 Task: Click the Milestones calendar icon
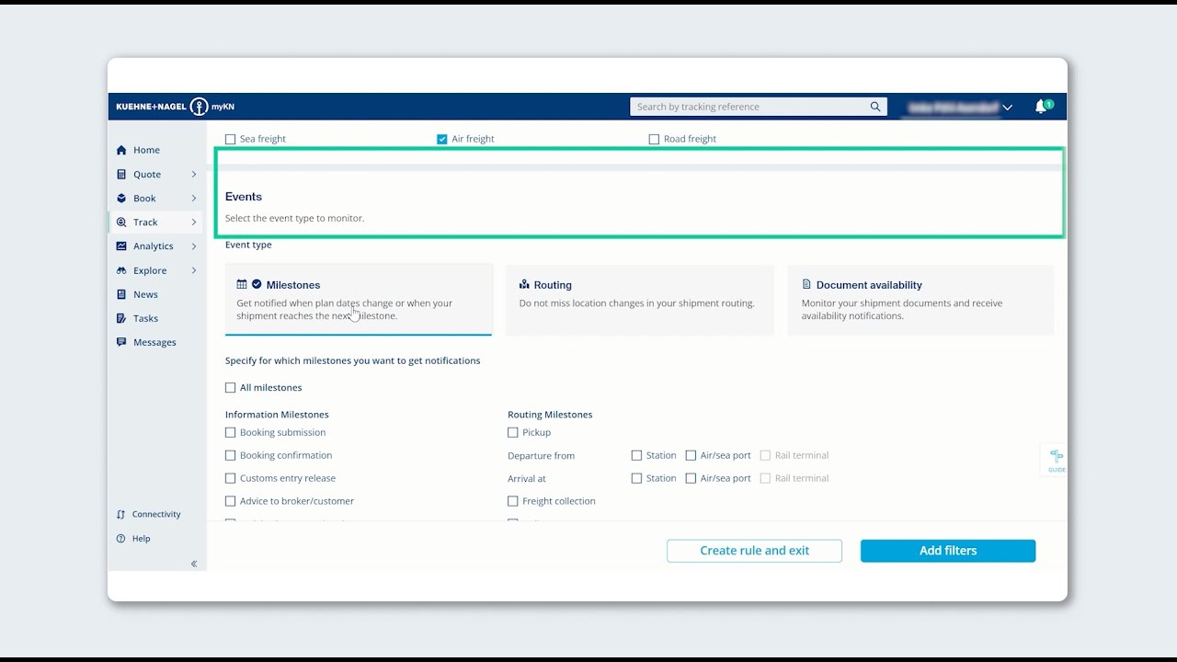[242, 285]
